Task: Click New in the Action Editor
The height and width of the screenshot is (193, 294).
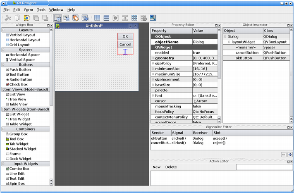Action: pyautogui.click(x=157, y=167)
